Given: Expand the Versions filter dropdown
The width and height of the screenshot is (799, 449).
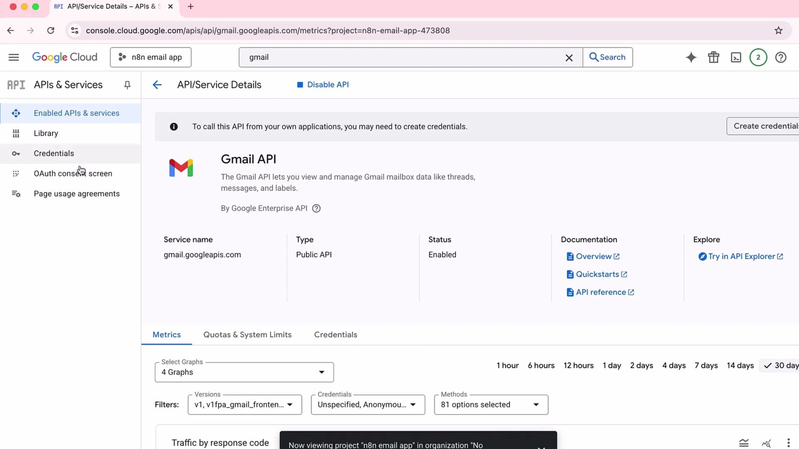Looking at the screenshot, I should click(x=245, y=405).
